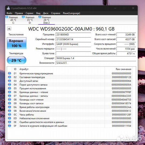Click the Режим передачи field
Image resolution: width=145 pixels, height=145 pixels.
[73, 49]
